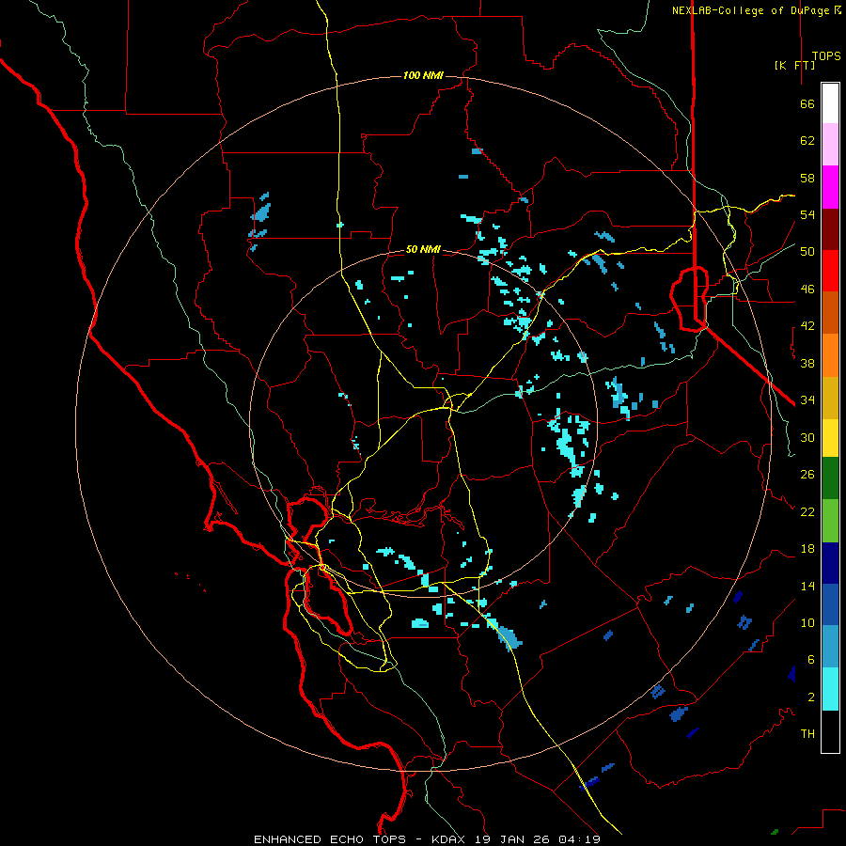Screen dimensions: 846x846
Task: Select the "50 NMI" range ring label
Action: pyautogui.click(x=423, y=249)
